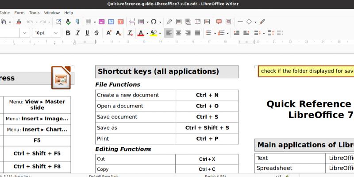The image size is (354, 177).
Task: Click the Insert Hyperlink chain icon
Action: pyautogui.click(x=169, y=22)
